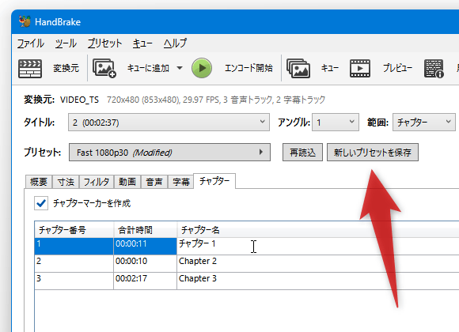Click the チャプター名 column header
The image size is (459, 332).
(x=318, y=230)
